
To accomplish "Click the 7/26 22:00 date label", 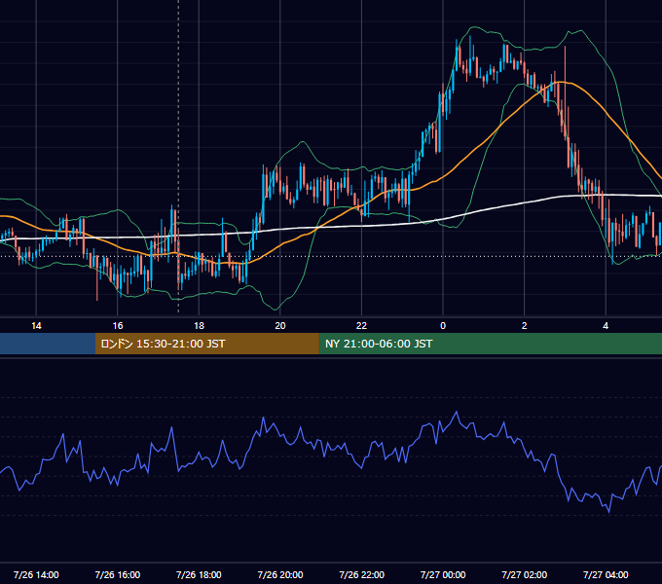I will pyautogui.click(x=362, y=574).
